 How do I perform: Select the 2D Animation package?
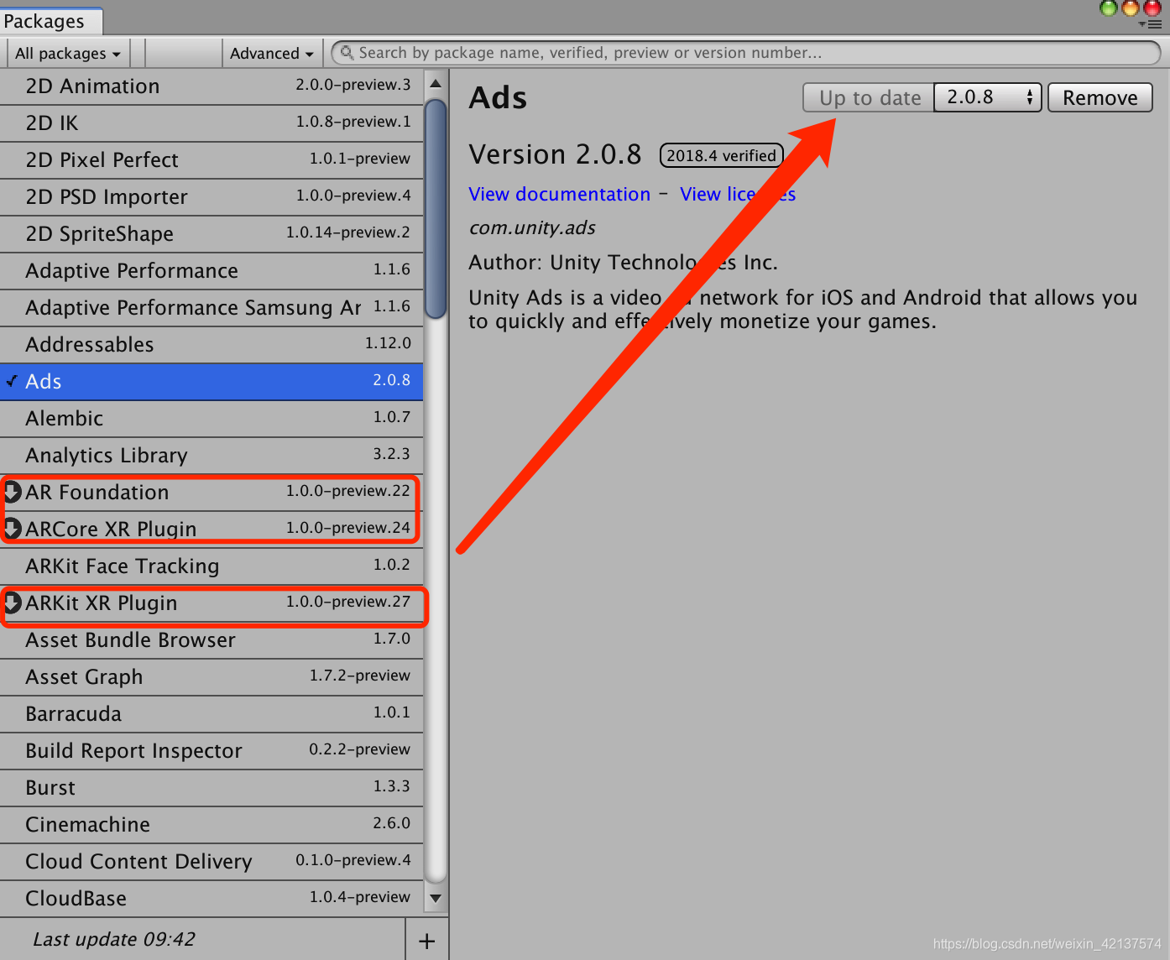[x=212, y=86]
